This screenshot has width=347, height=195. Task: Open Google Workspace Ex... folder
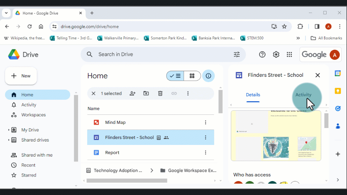pos(188,171)
